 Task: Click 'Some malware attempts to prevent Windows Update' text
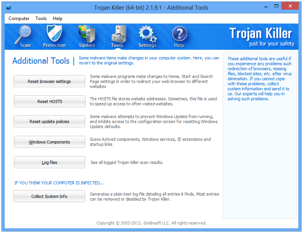154,122
